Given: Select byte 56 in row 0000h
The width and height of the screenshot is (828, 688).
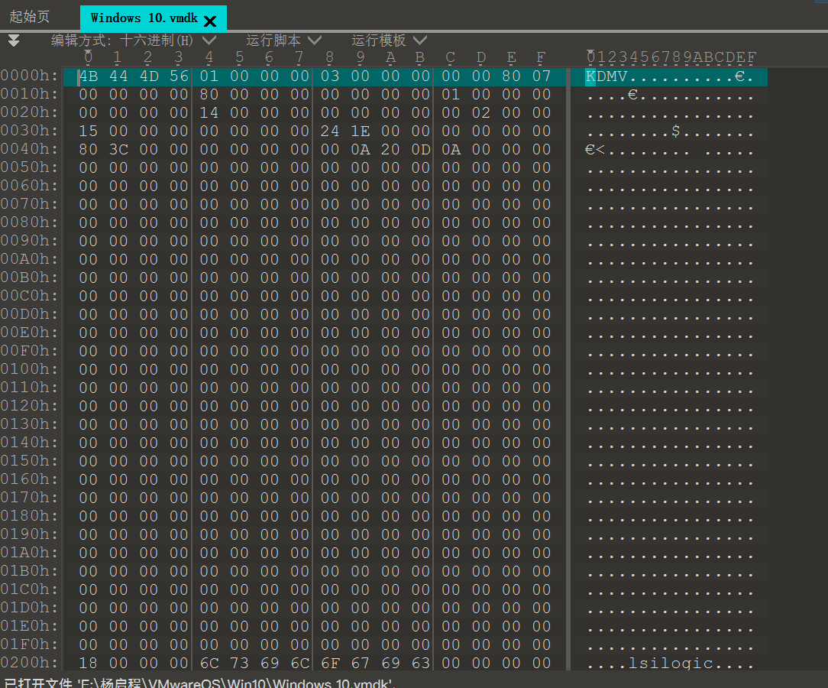Looking at the screenshot, I should (x=179, y=76).
